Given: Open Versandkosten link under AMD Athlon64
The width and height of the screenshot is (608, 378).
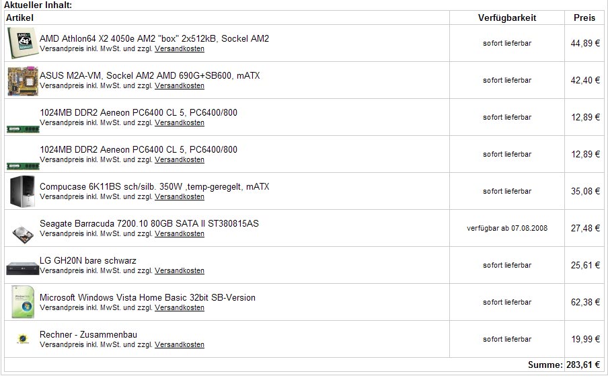Looking at the screenshot, I should (180, 49).
